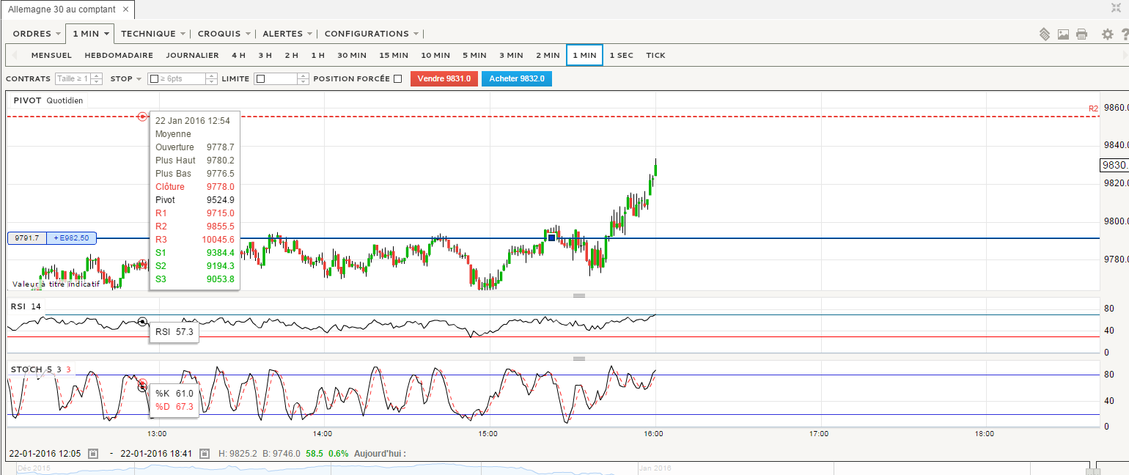Select the 15 MIN timeframe
This screenshot has width=1129, height=475.
click(394, 55)
